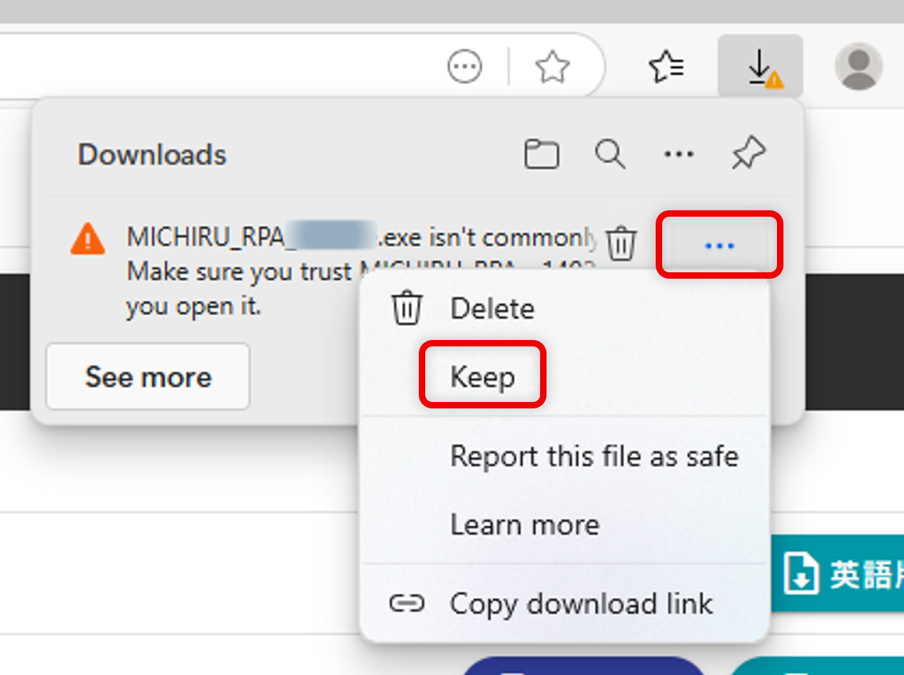
Task: Click the teal 英語 document download button
Action: point(838,574)
